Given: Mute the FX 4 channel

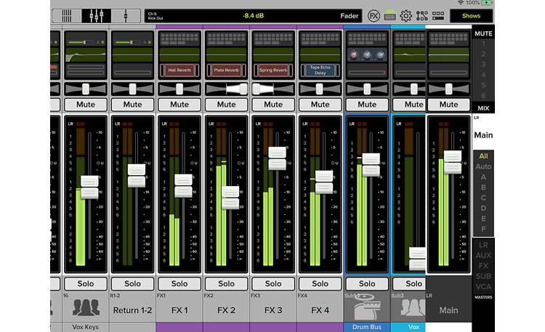Looking at the screenshot, I should [320, 105].
